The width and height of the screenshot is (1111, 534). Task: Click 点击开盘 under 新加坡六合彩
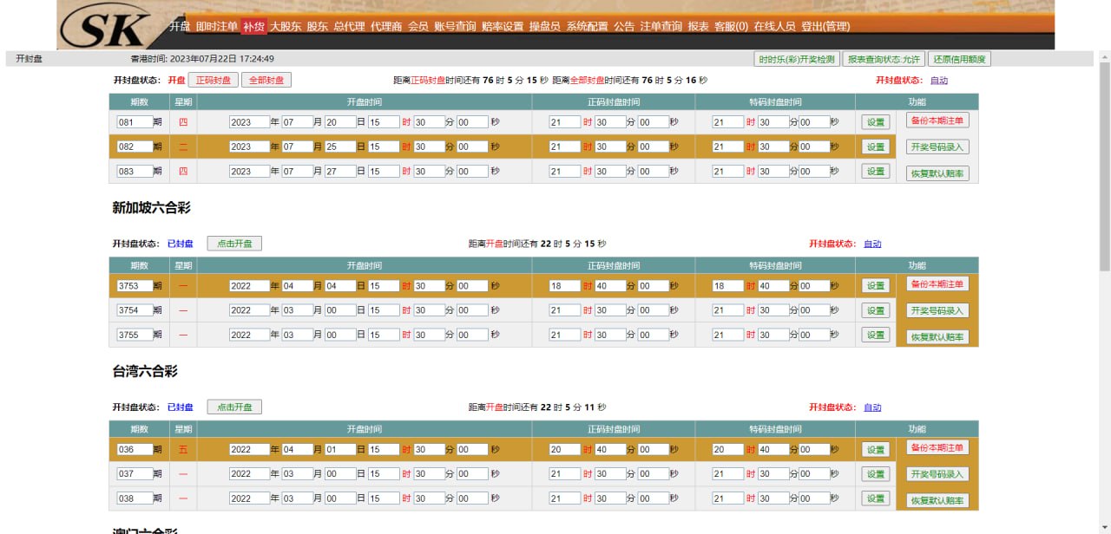234,244
